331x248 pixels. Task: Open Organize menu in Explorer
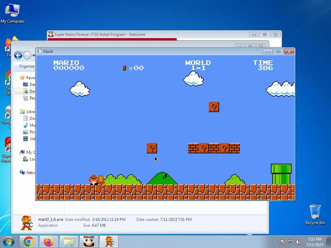(x=27, y=66)
